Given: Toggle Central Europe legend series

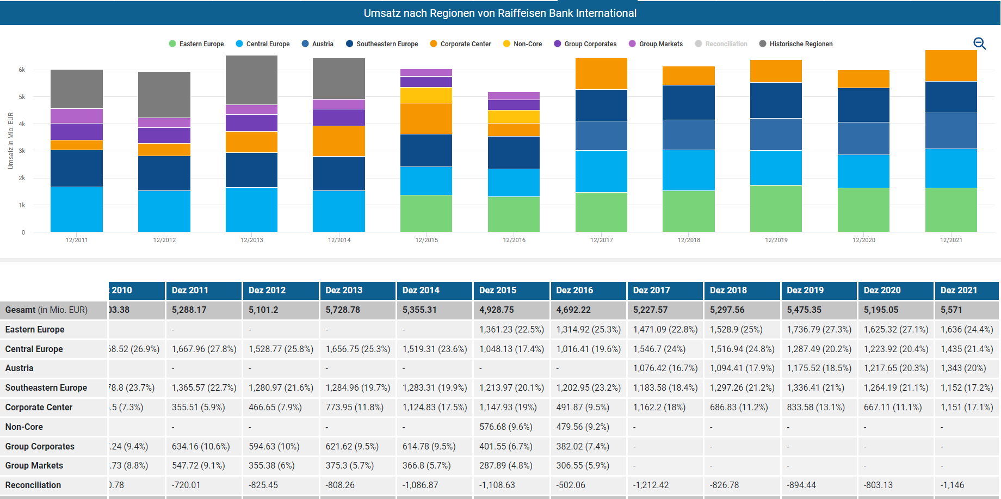Looking at the screenshot, I should (263, 44).
